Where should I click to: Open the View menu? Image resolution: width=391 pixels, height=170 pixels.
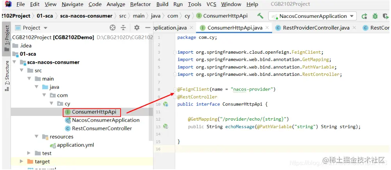[x=51, y=4]
